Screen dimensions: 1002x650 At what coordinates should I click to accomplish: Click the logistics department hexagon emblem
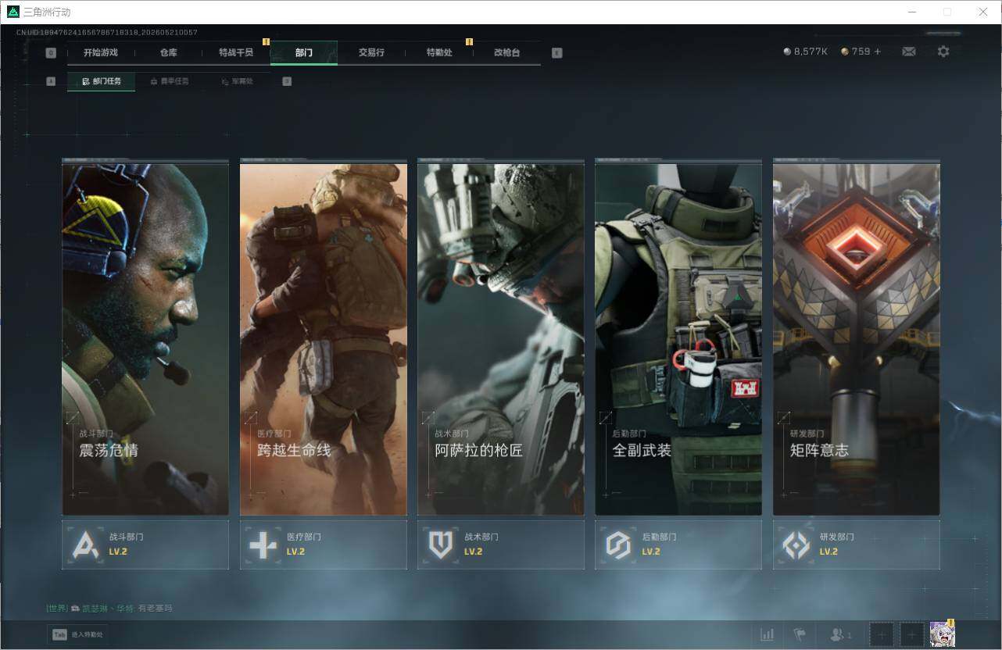[x=618, y=545]
